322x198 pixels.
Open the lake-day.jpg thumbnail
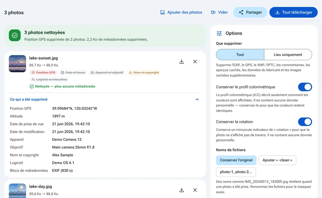click(17, 191)
